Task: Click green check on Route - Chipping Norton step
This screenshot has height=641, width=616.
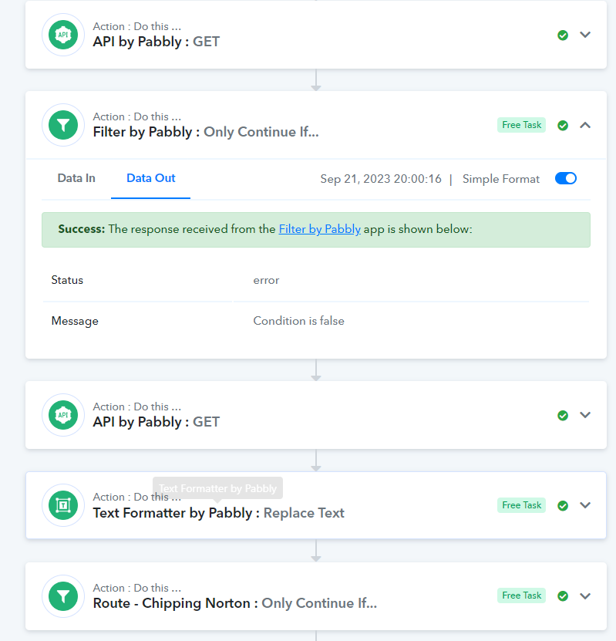Action: [563, 596]
